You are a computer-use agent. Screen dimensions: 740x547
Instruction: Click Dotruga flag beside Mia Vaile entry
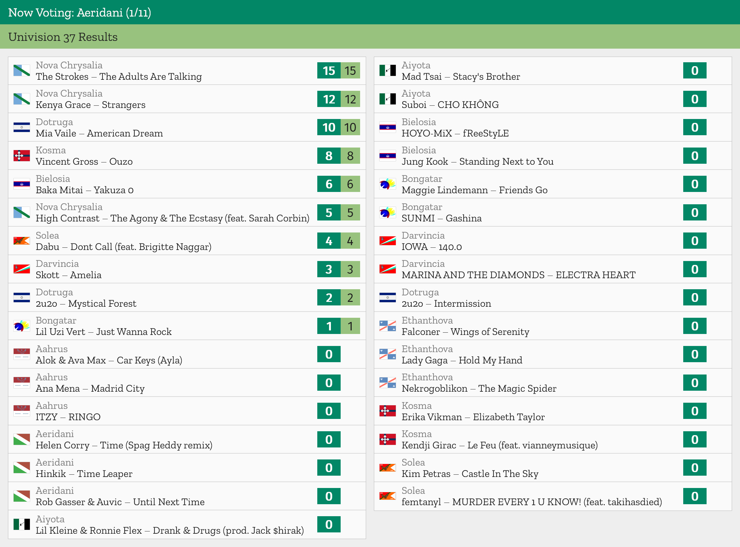(x=21, y=127)
